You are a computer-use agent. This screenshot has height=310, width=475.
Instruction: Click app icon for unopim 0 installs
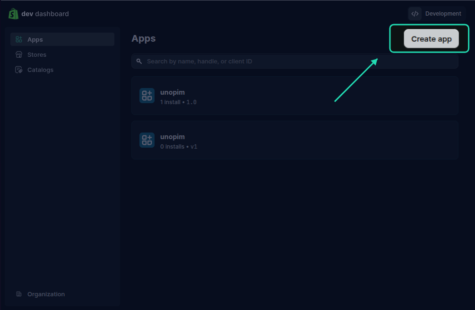[x=147, y=140]
